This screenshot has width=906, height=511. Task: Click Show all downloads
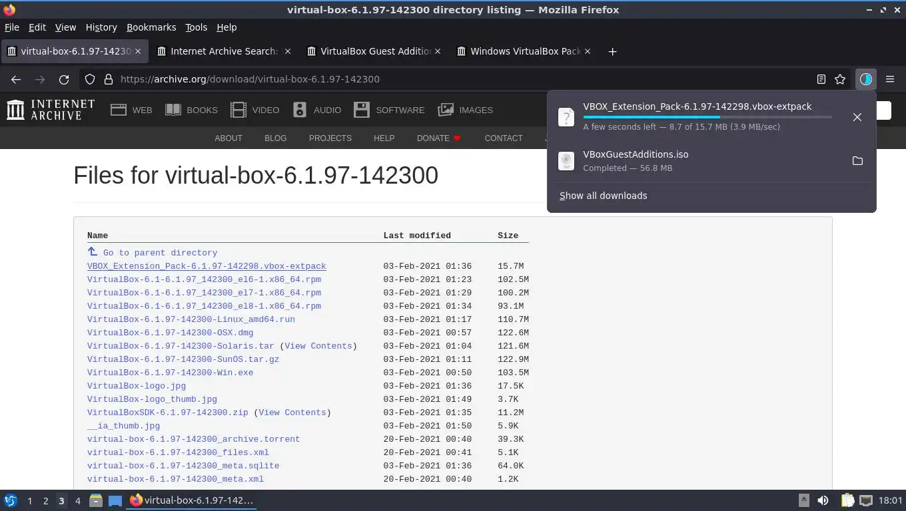[603, 196]
